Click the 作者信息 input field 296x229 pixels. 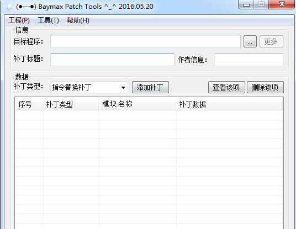point(249,60)
